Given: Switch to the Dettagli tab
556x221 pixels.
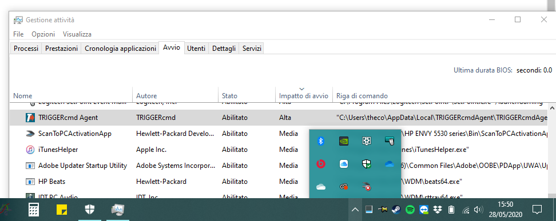Looking at the screenshot, I should point(224,49).
